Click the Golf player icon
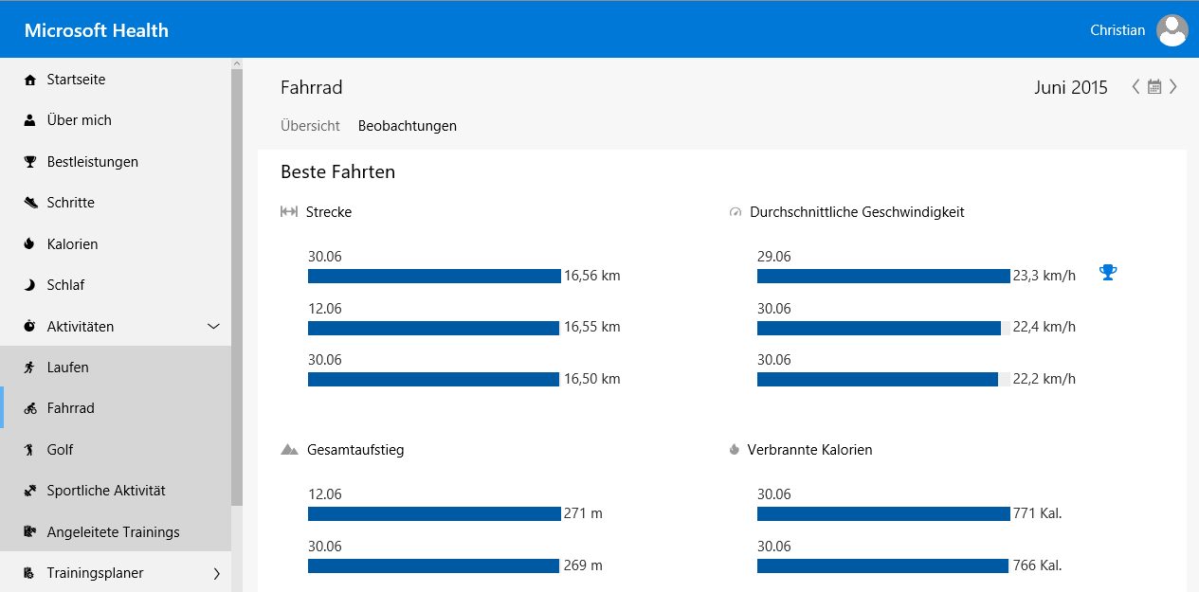This screenshot has height=592, width=1199. click(x=29, y=450)
